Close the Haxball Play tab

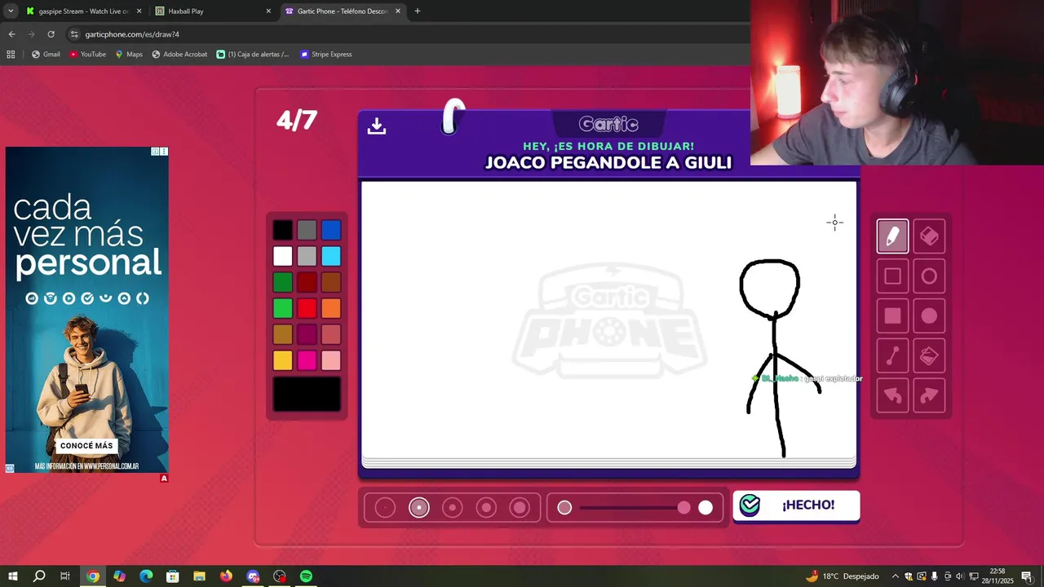click(x=268, y=11)
